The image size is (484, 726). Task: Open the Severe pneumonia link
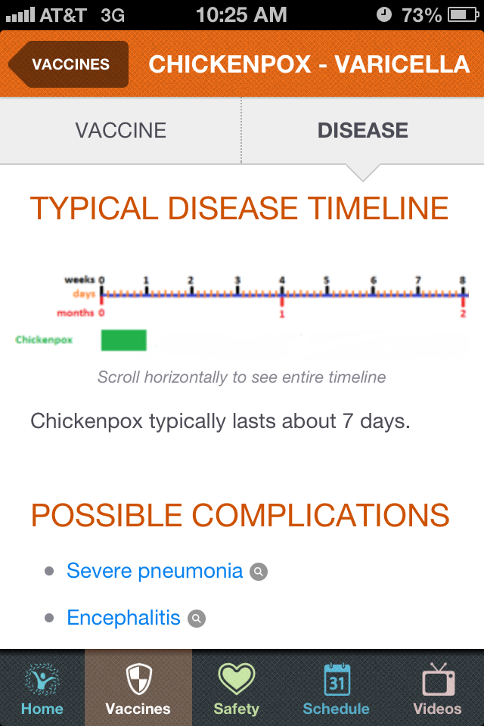(x=155, y=571)
